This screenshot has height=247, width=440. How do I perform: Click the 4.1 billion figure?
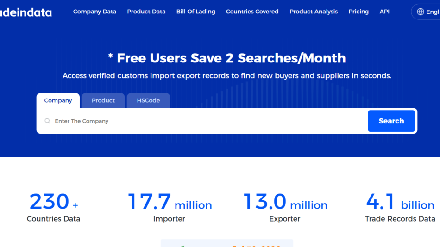(400, 201)
